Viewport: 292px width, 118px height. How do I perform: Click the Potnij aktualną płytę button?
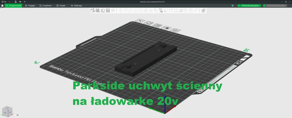(251, 6)
